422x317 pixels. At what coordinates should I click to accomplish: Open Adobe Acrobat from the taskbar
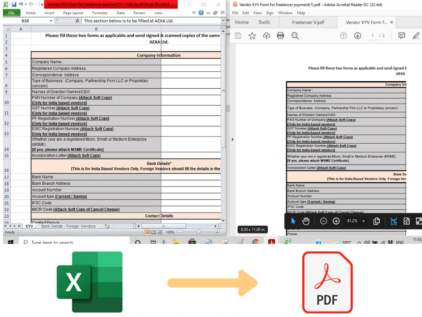pyautogui.click(x=271, y=241)
